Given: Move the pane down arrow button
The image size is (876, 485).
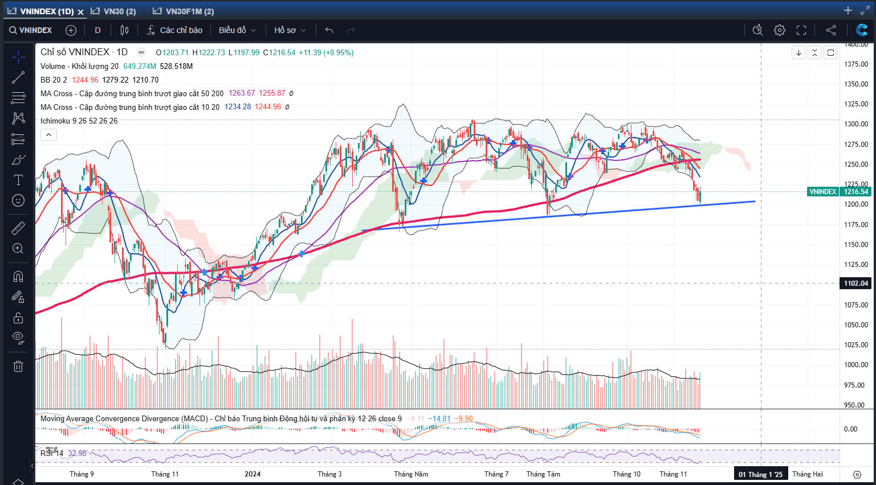Looking at the screenshot, I should (x=798, y=52).
